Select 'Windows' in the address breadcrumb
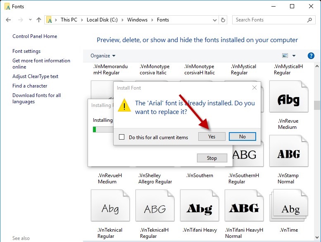The image size is (321, 242). [x=137, y=20]
